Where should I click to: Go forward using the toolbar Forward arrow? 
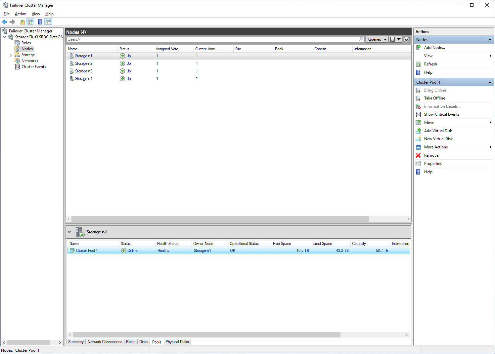click(12, 22)
